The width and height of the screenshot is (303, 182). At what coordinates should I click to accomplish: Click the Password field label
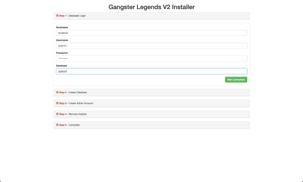[62, 53]
